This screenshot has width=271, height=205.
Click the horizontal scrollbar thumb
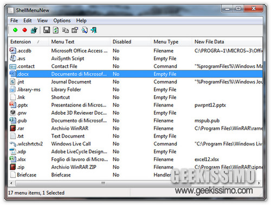tap(103, 183)
